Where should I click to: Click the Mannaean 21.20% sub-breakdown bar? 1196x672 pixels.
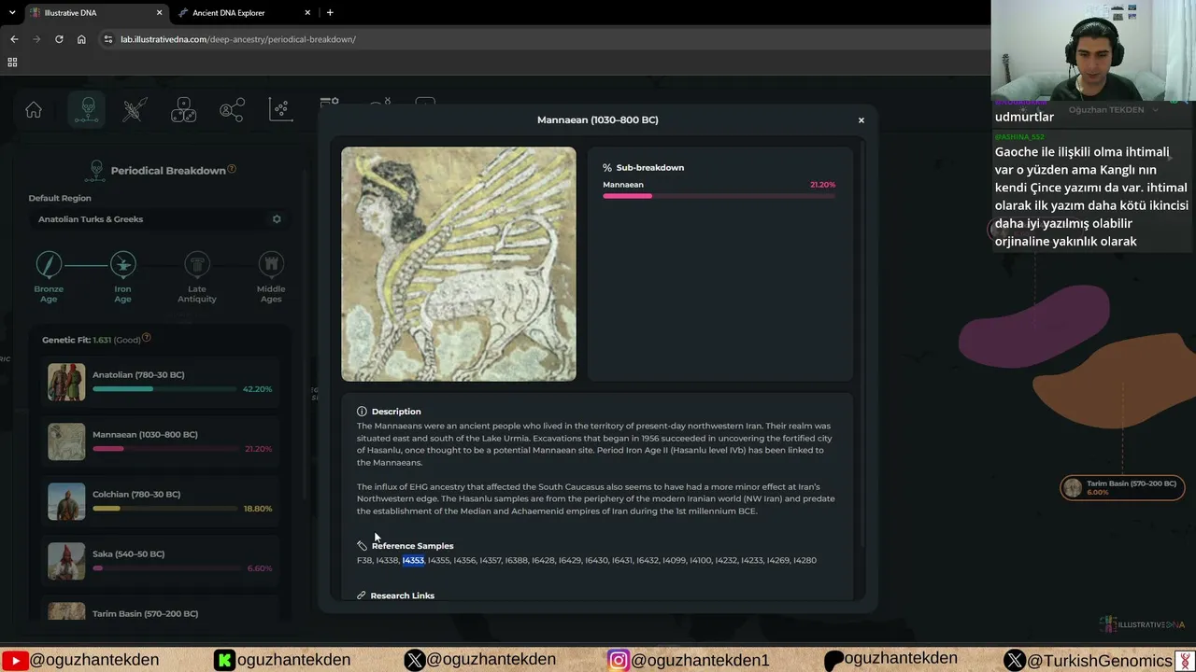point(719,196)
